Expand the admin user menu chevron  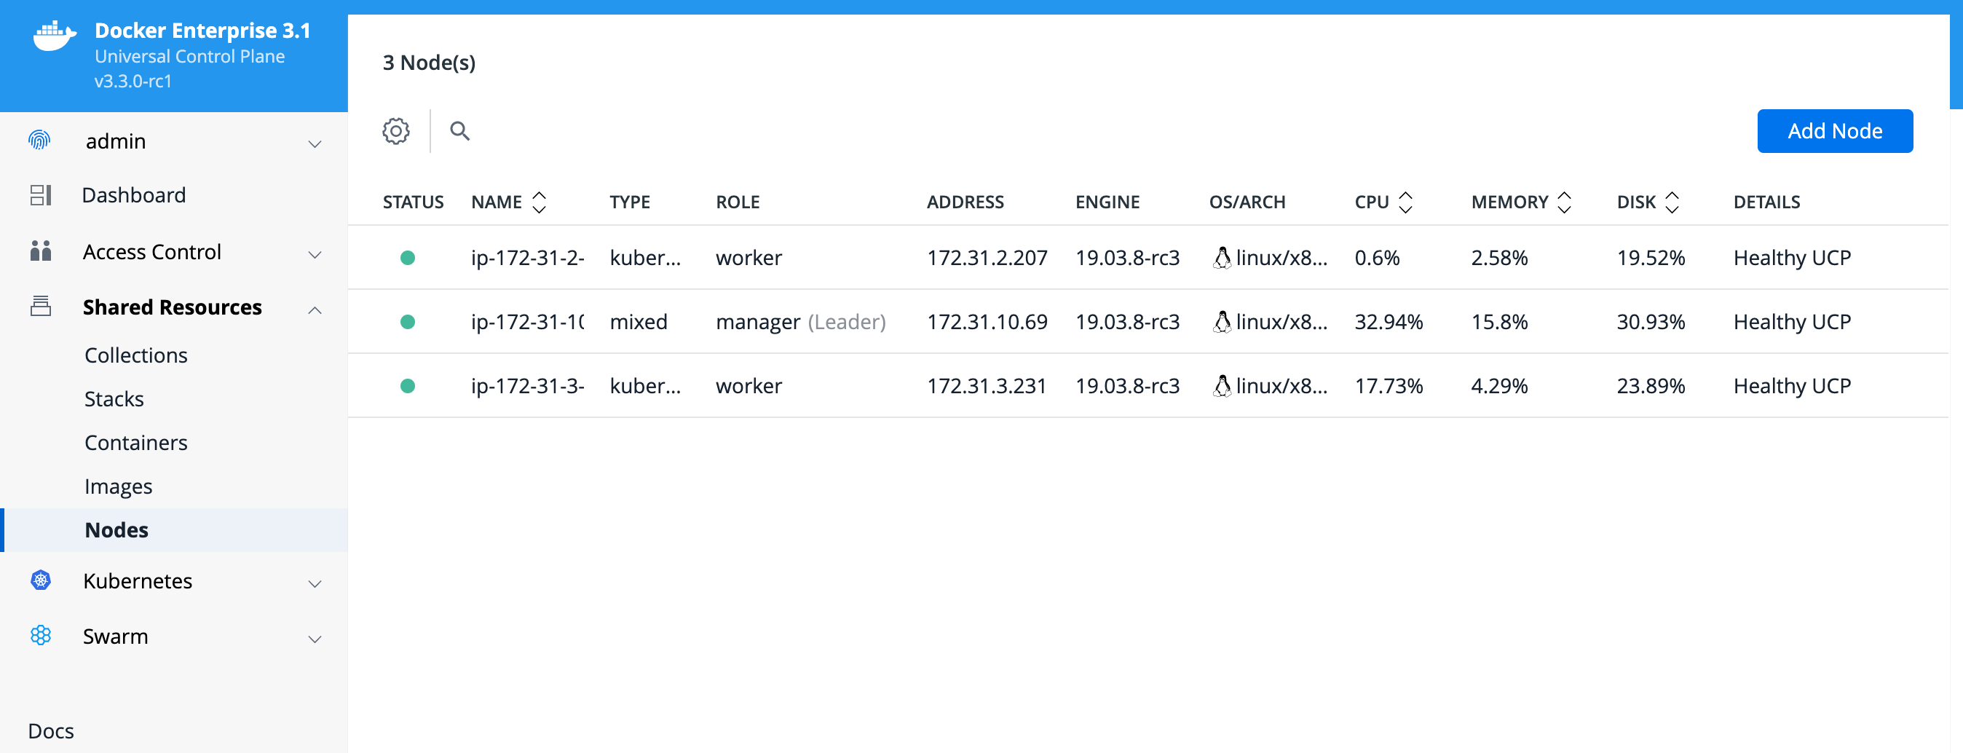pos(315,143)
